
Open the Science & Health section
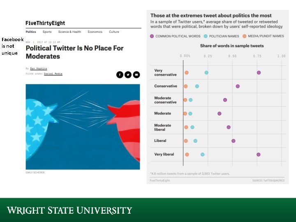(69, 32)
